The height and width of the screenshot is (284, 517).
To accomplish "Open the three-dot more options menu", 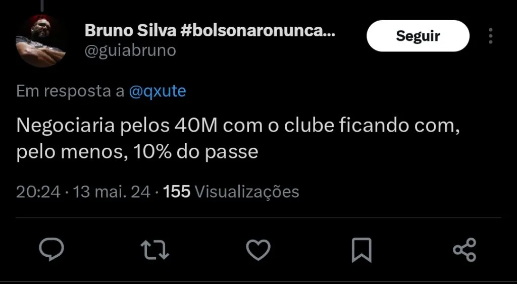I will click(490, 36).
